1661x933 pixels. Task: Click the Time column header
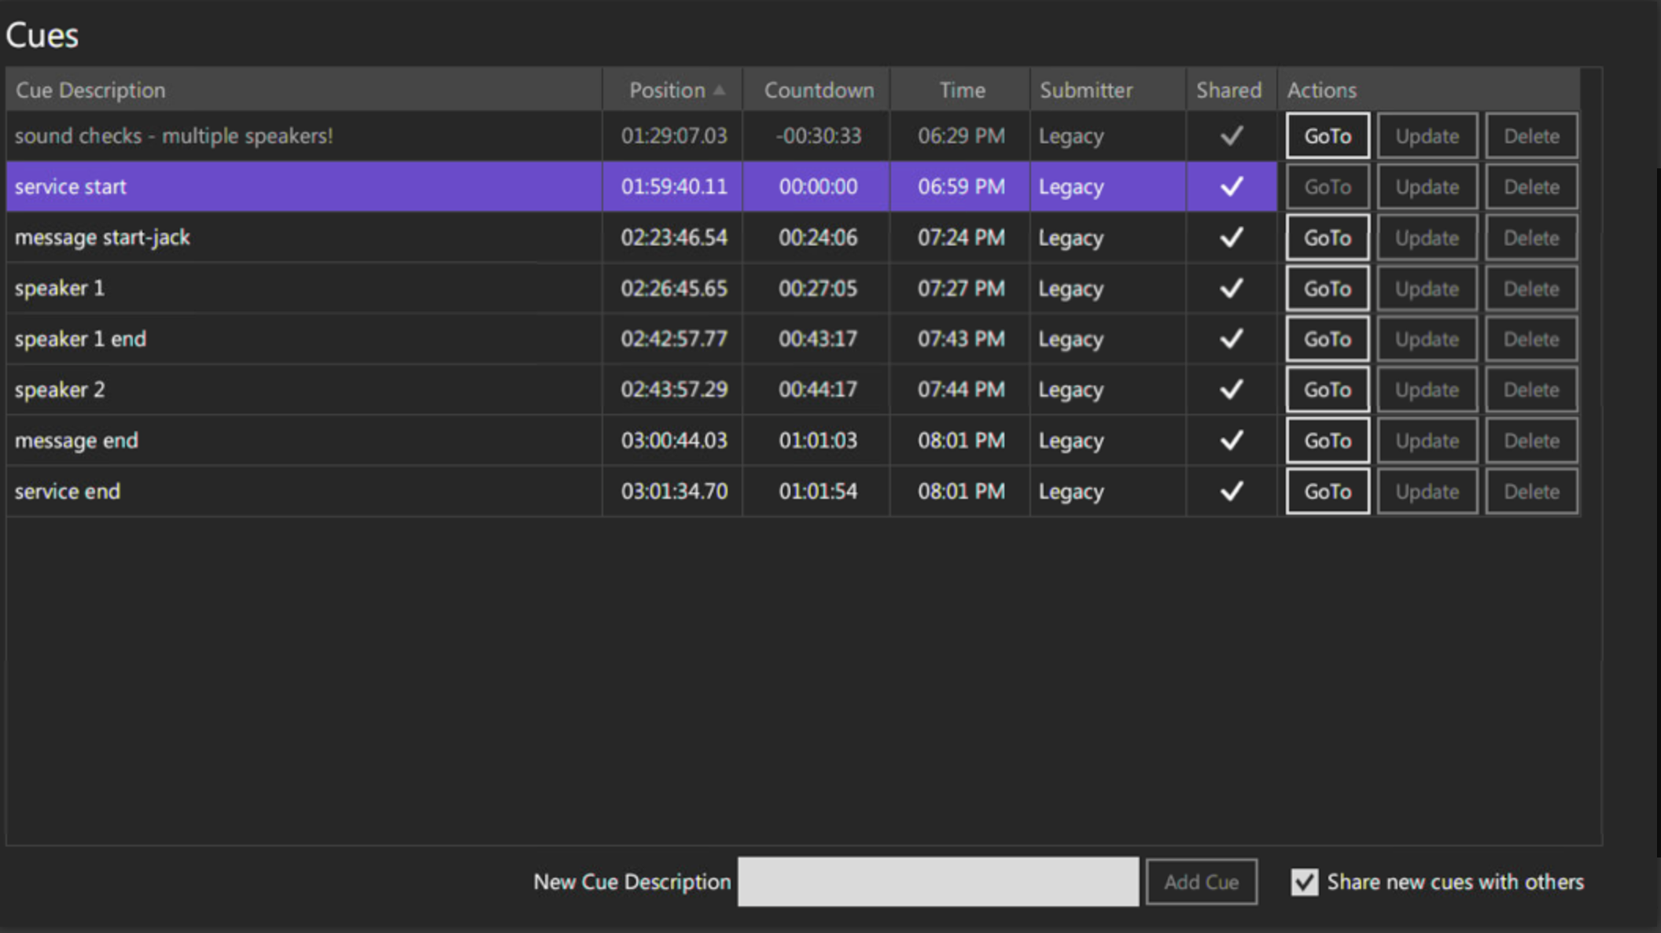point(961,90)
